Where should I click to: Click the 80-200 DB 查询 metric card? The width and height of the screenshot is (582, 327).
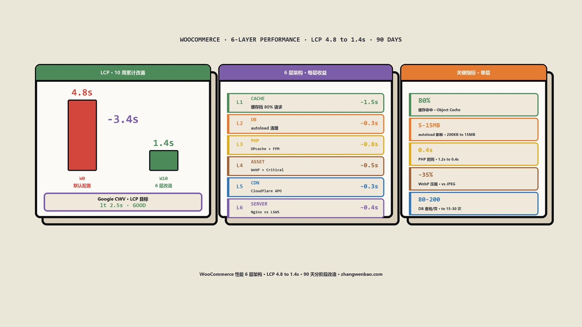pos(474,203)
